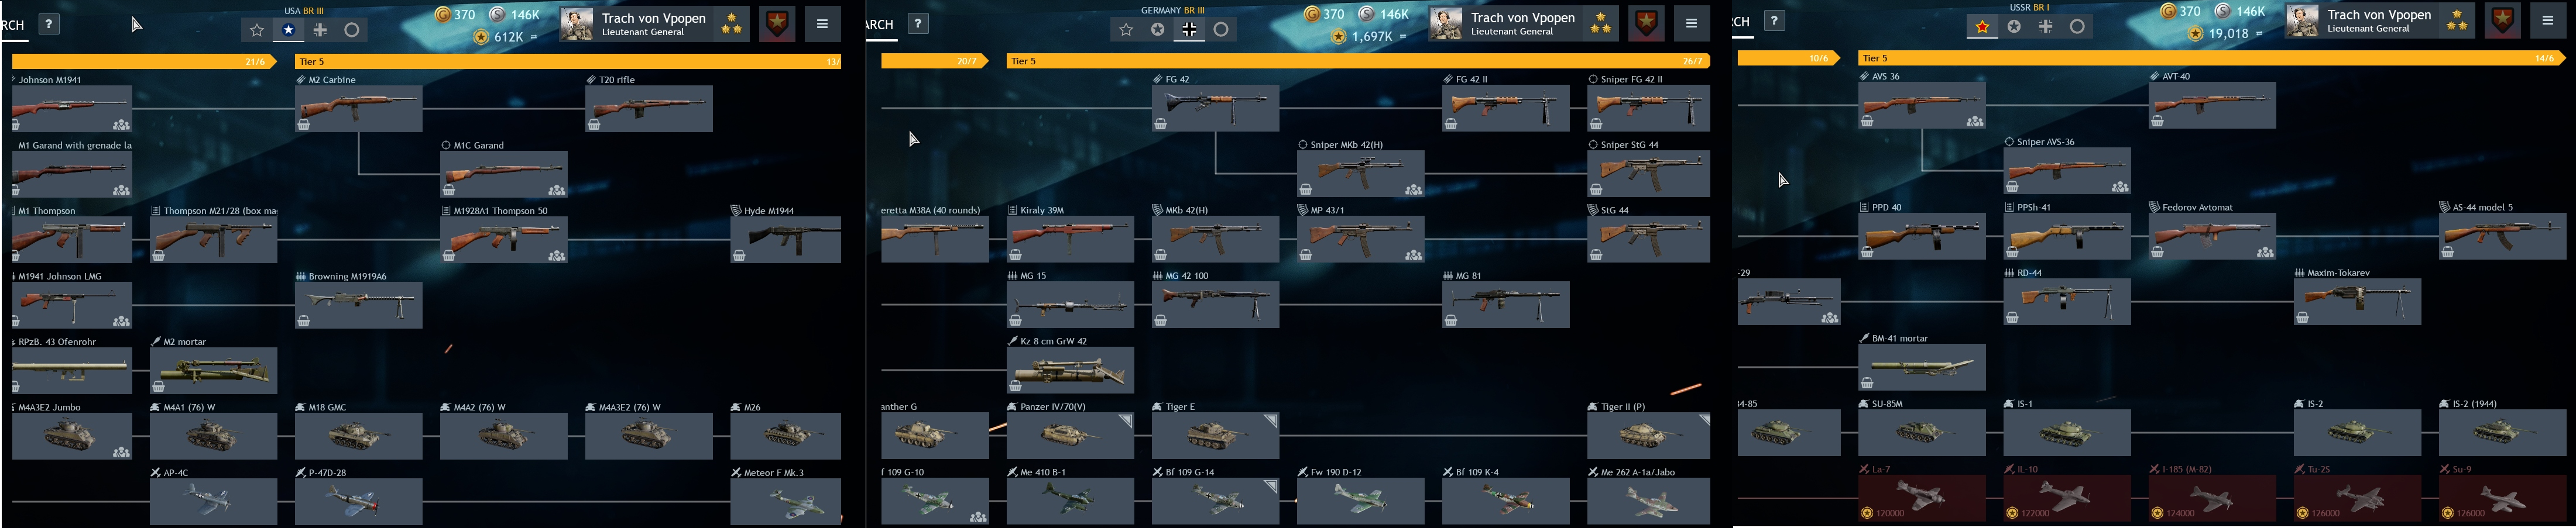
Task: Select the T20 rifle research card
Action: click(649, 109)
